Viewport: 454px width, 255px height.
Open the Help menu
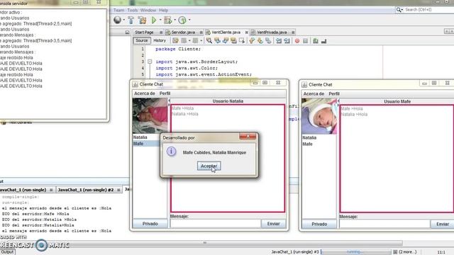164,10
